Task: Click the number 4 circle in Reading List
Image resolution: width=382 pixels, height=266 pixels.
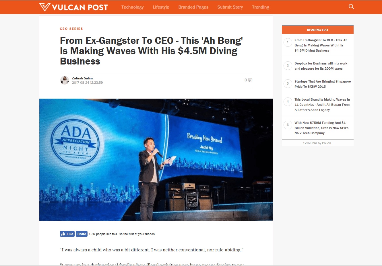Action: click(x=288, y=102)
